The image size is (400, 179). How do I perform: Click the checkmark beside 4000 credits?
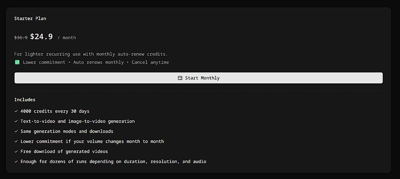(x=16, y=111)
